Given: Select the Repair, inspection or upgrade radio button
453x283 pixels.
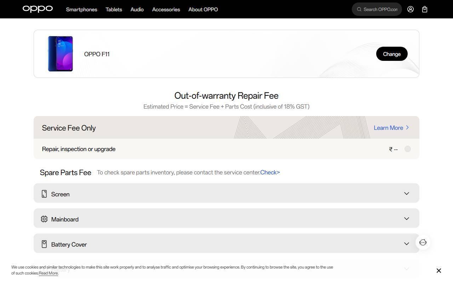Looking at the screenshot, I should coord(408,149).
